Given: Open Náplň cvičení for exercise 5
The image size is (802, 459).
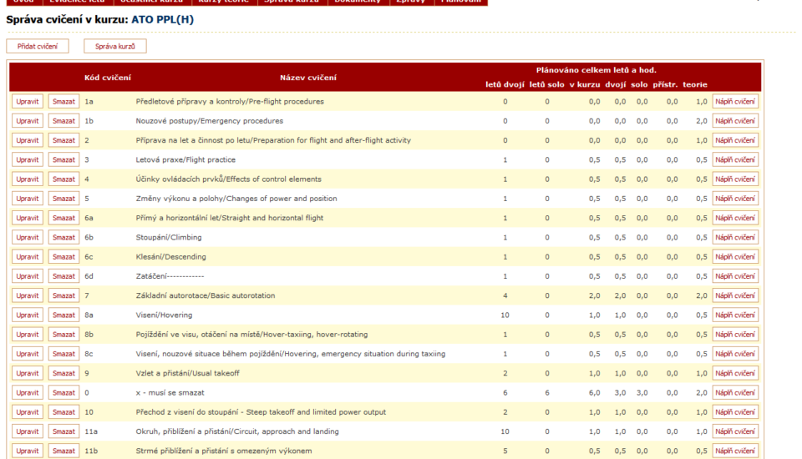Looking at the screenshot, I should [x=735, y=199].
